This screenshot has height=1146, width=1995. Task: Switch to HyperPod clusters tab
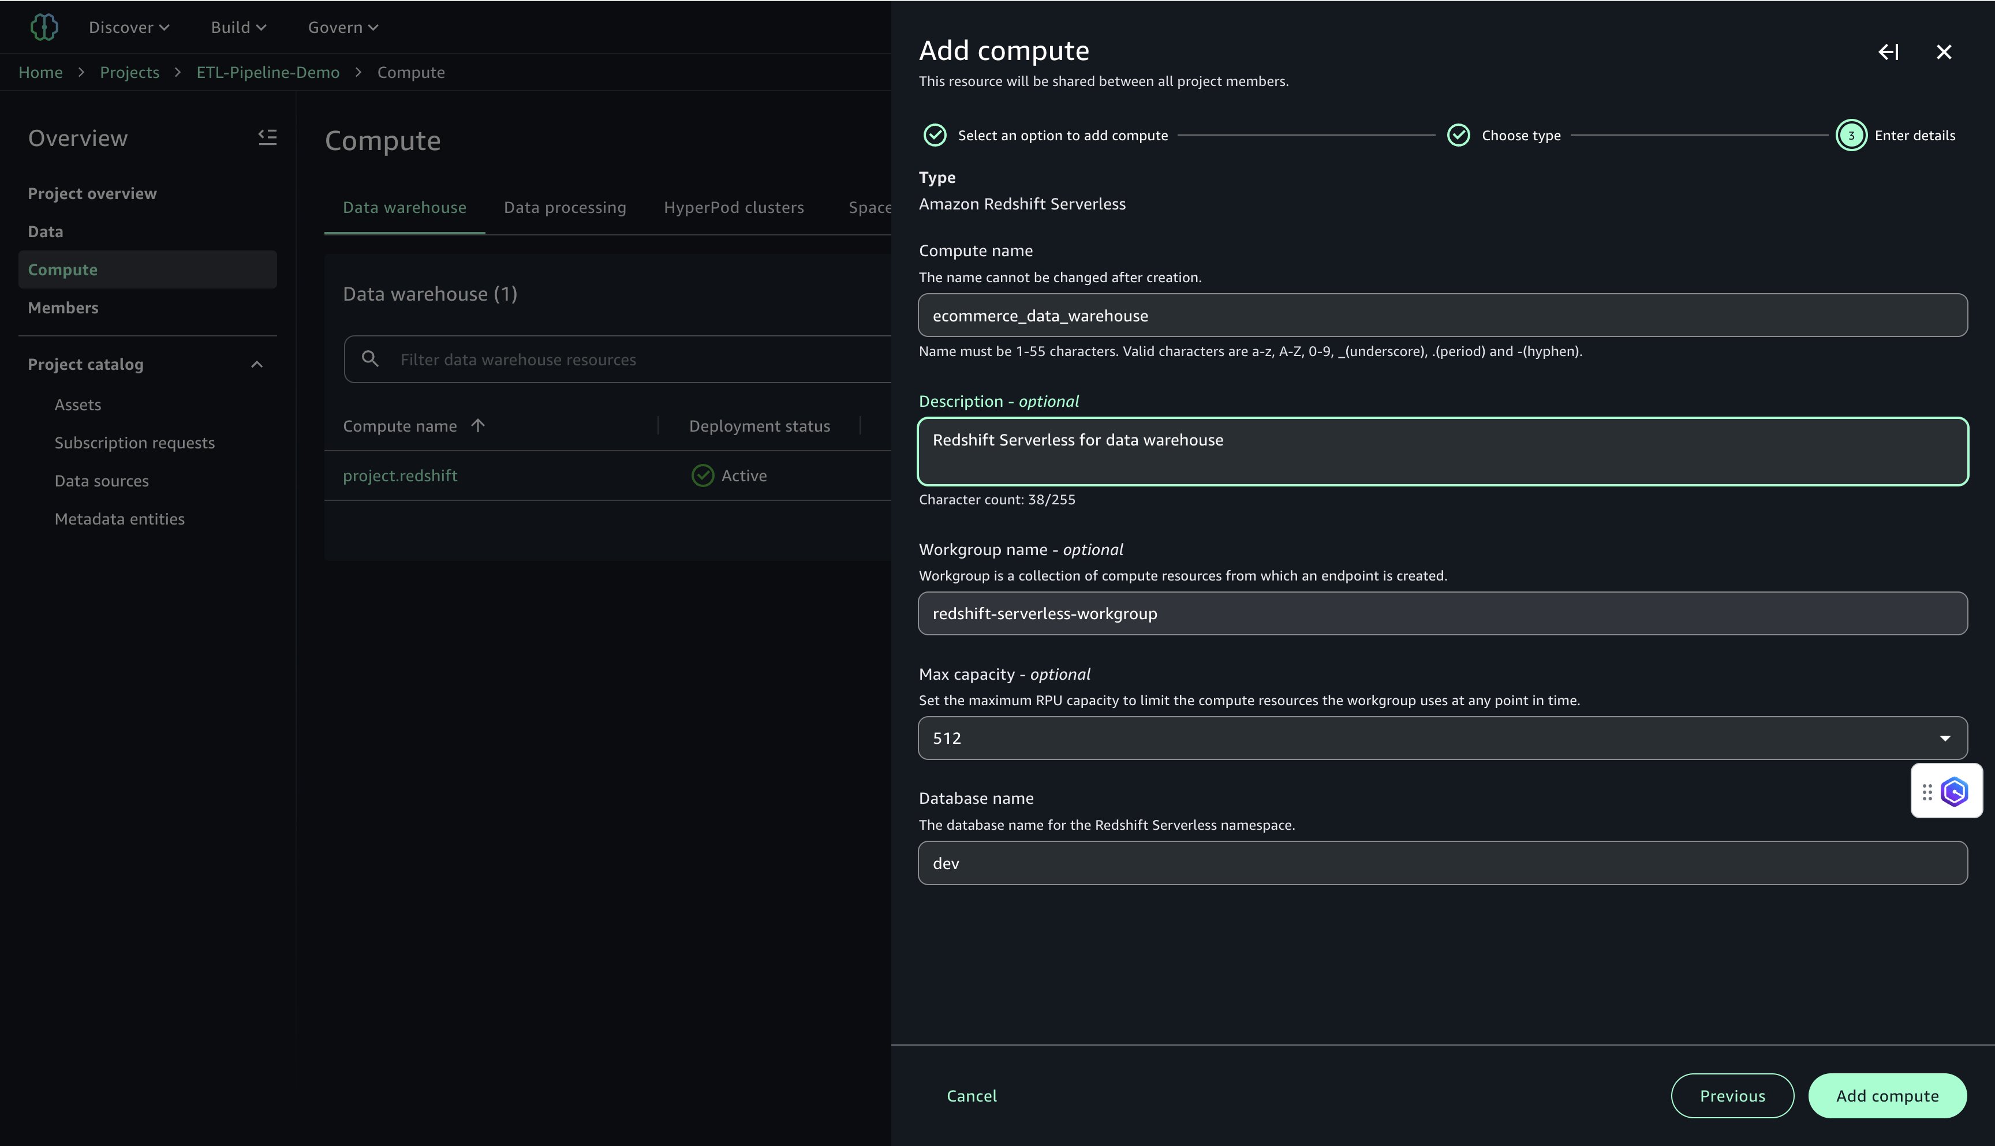733,208
